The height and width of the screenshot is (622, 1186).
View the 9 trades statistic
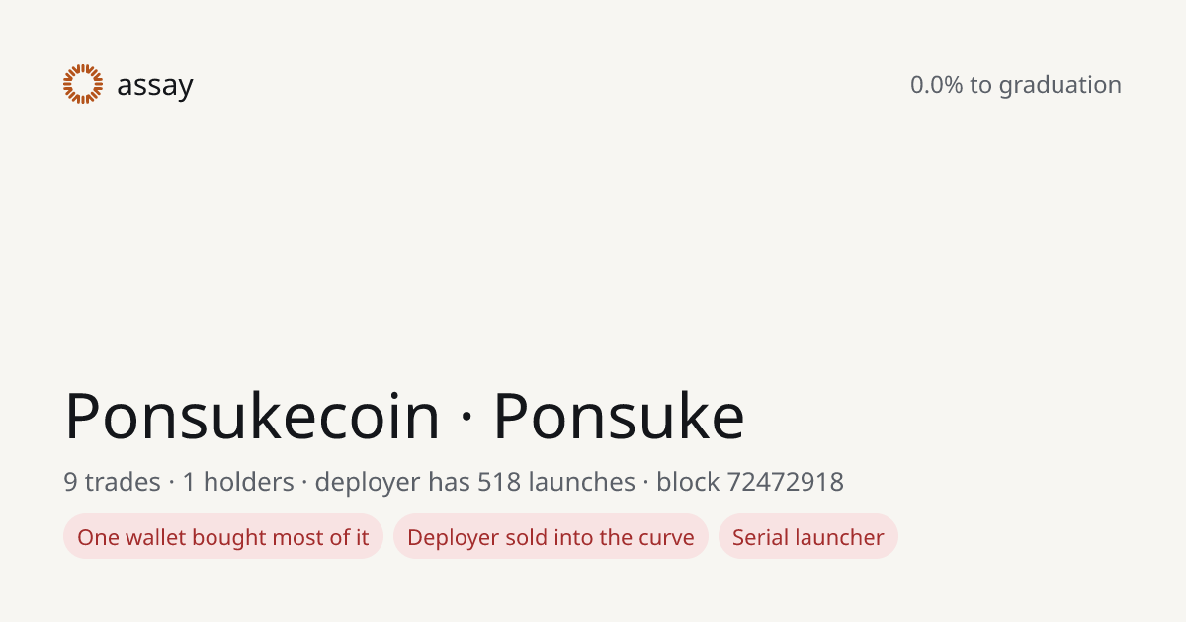pyautogui.click(x=112, y=482)
